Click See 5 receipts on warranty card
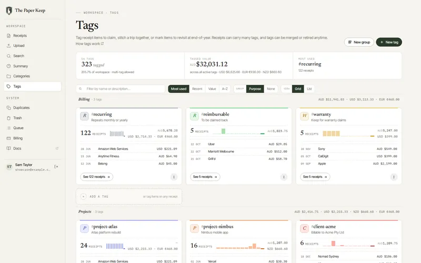Viewport: 421px width, 263px height. [315, 177]
